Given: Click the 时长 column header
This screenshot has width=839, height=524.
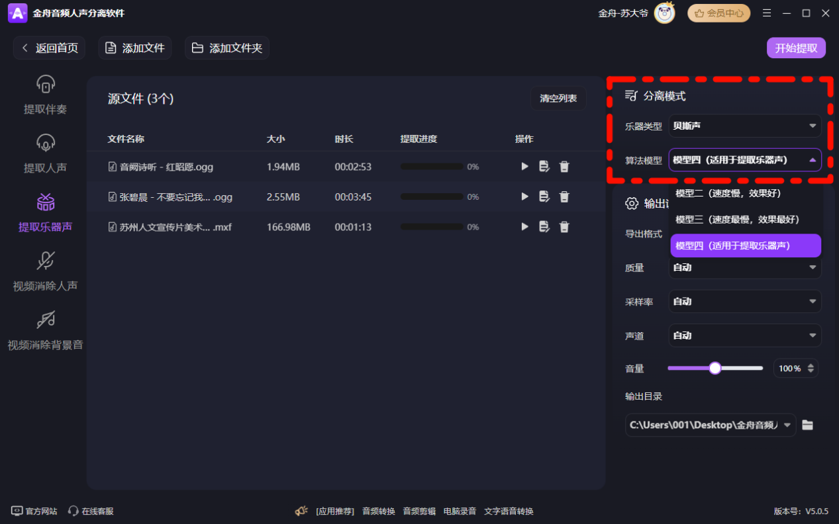Looking at the screenshot, I should pos(344,139).
